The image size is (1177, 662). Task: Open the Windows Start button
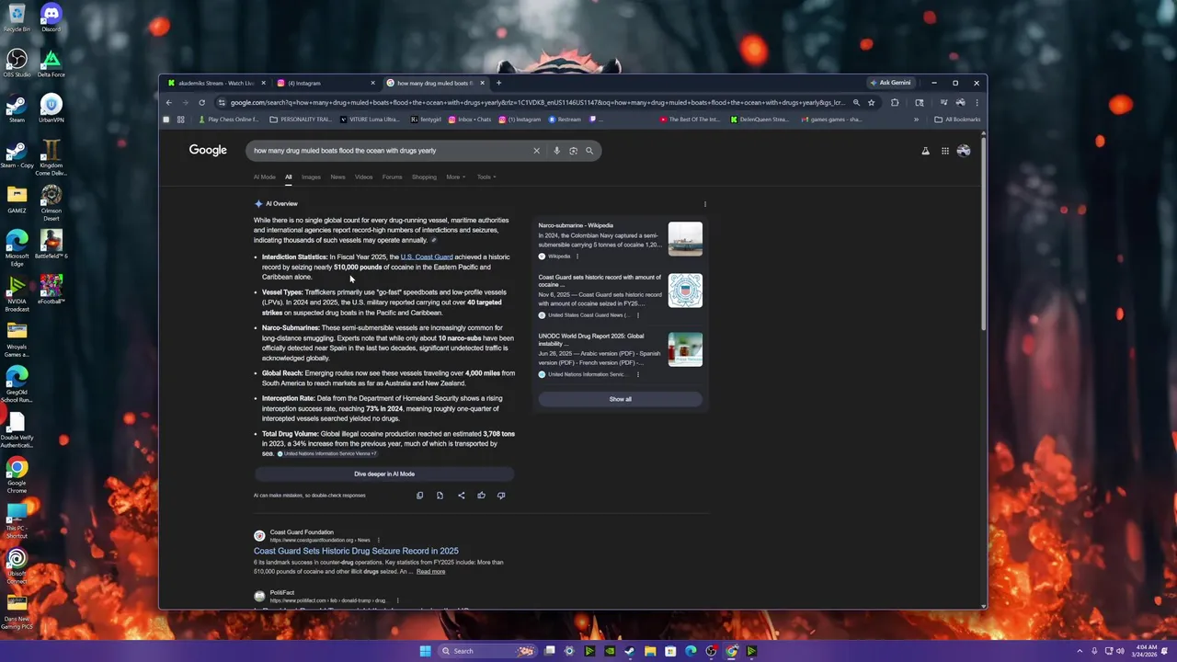(425, 651)
